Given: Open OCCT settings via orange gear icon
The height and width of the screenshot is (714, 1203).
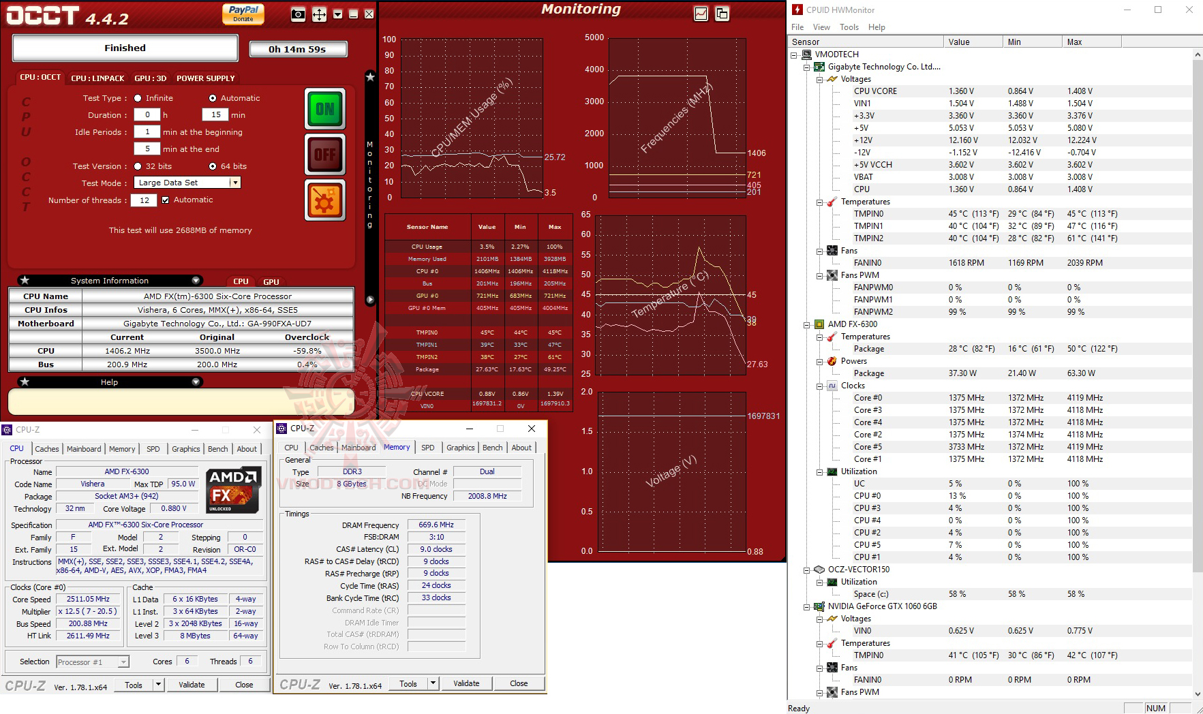Looking at the screenshot, I should pos(325,200).
